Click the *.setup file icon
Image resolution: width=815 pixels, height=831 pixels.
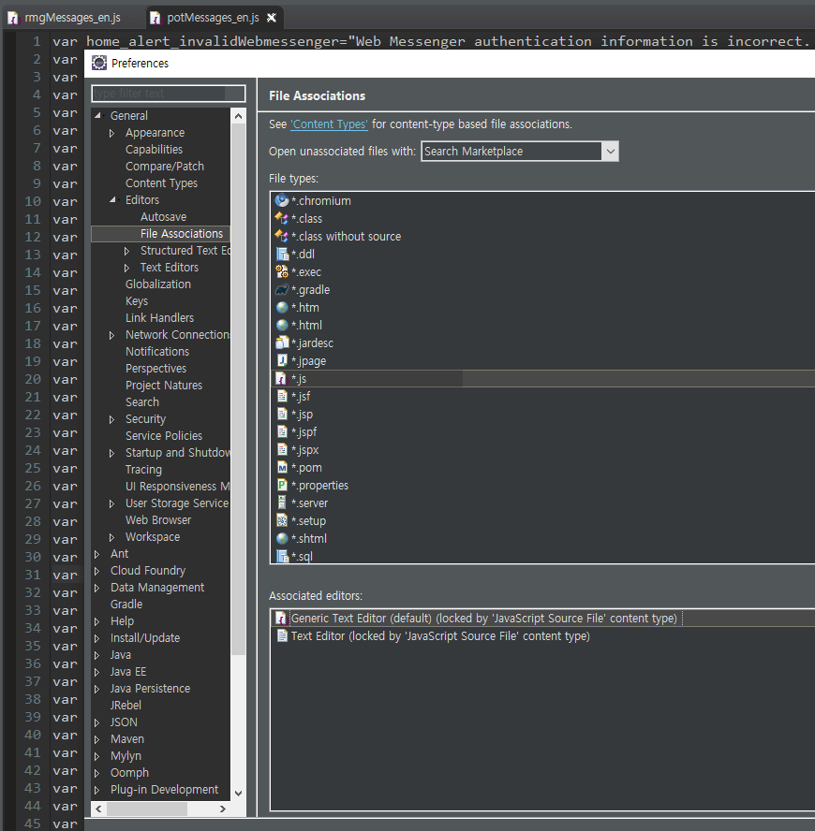pos(282,520)
